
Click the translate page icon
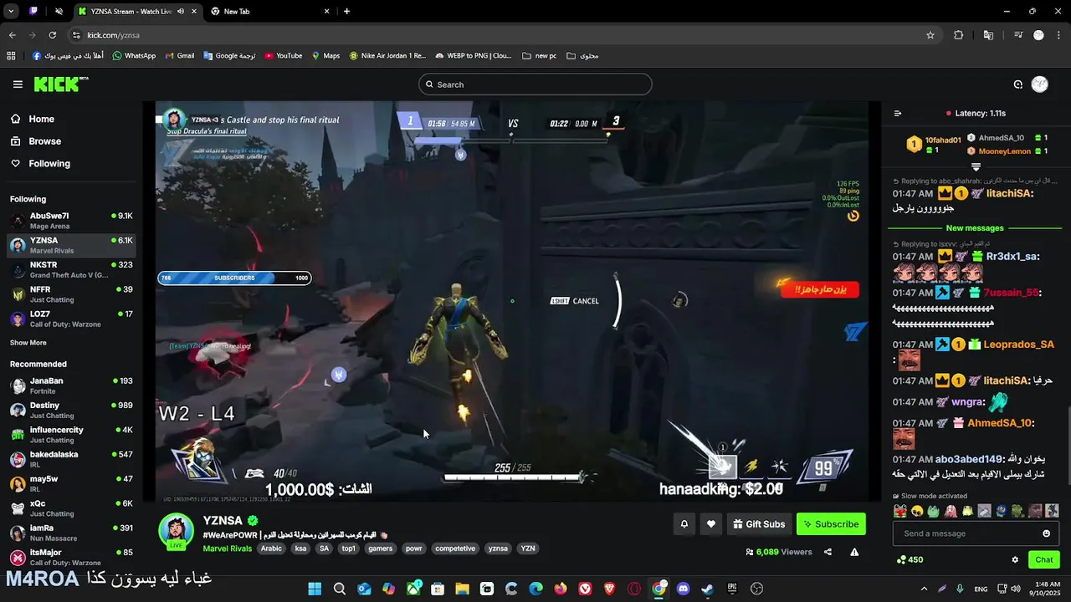pyautogui.click(x=988, y=35)
